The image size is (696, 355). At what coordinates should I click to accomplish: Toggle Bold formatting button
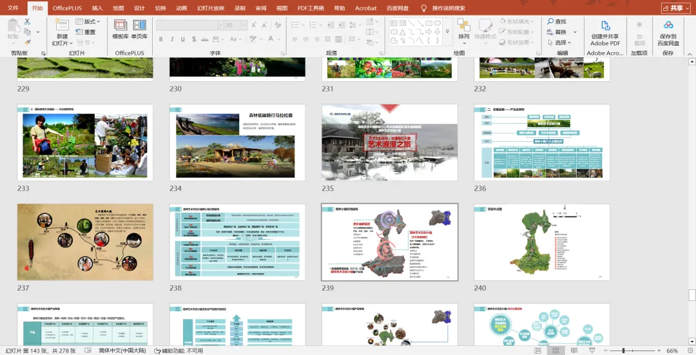pyautogui.click(x=160, y=39)
